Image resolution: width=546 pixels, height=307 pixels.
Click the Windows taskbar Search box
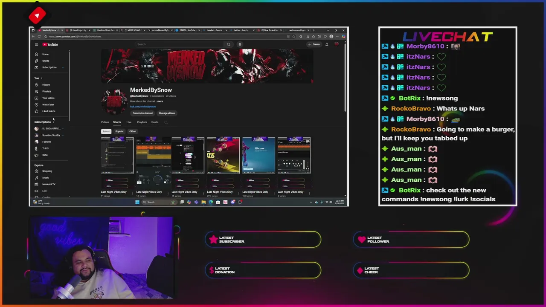[160, 202]
